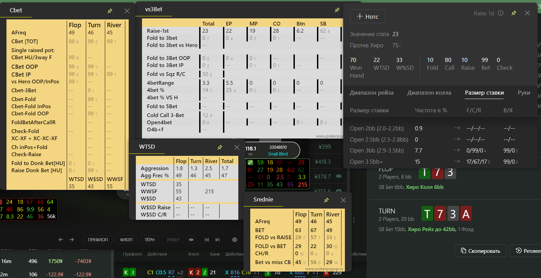
Task: Add a note with Нотс button
Action: tap(368, 16)
